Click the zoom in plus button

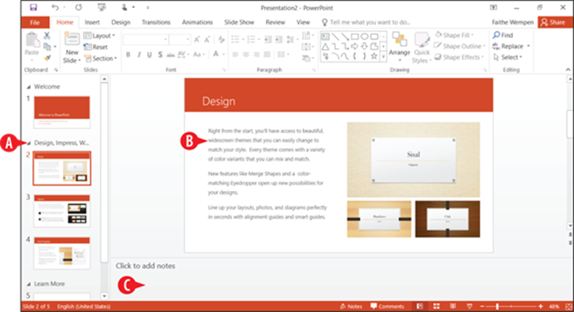(x=541, y=306)
